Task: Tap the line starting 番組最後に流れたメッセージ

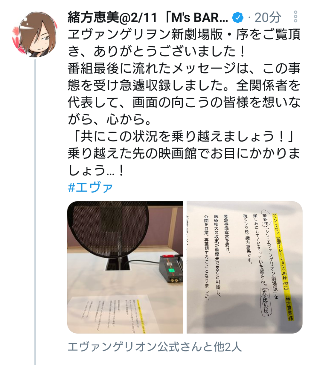Action: click(x=184, y=69)
